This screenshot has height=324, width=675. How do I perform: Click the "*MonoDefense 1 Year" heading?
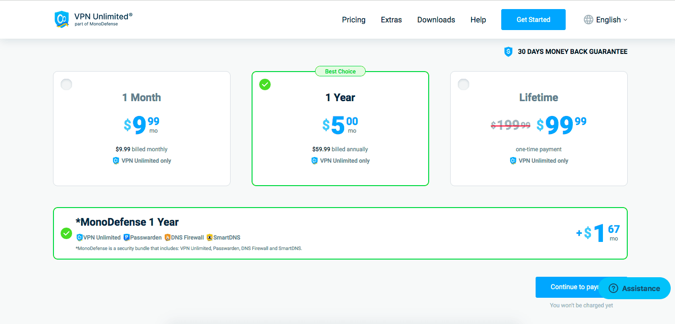point(127,222)
